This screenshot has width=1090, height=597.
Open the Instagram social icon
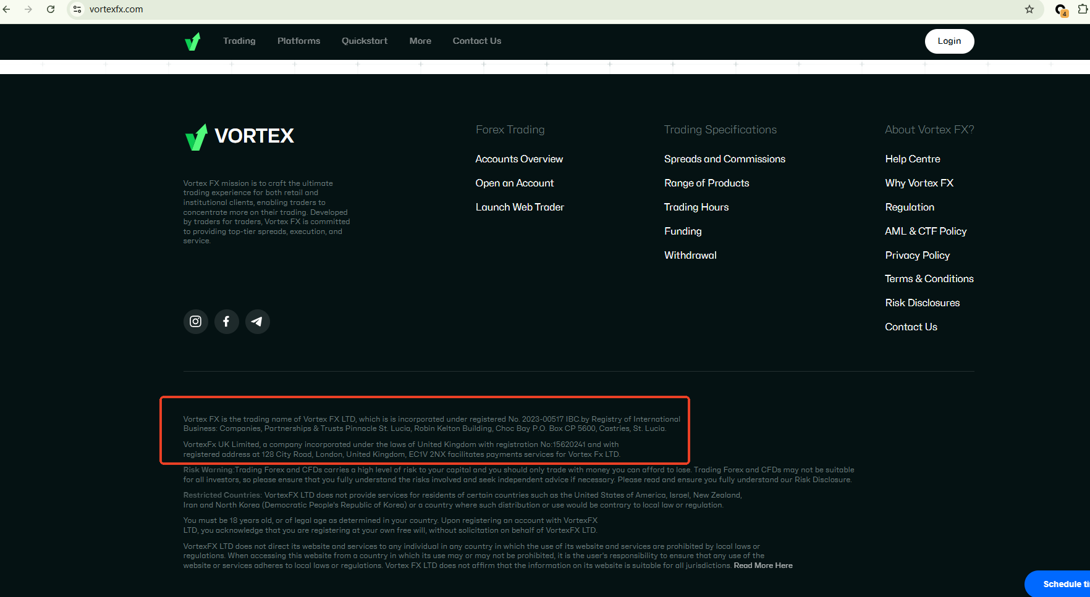tap(195, 322)
